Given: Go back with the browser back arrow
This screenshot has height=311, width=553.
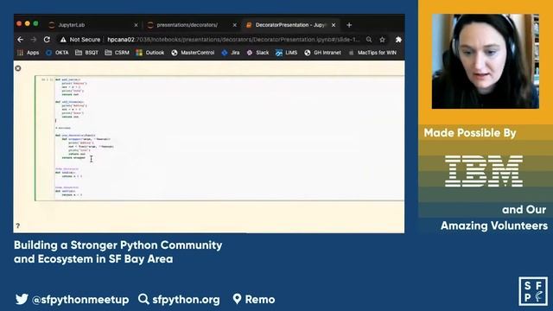Looking at the screenshot, I should tap(21, 40).
